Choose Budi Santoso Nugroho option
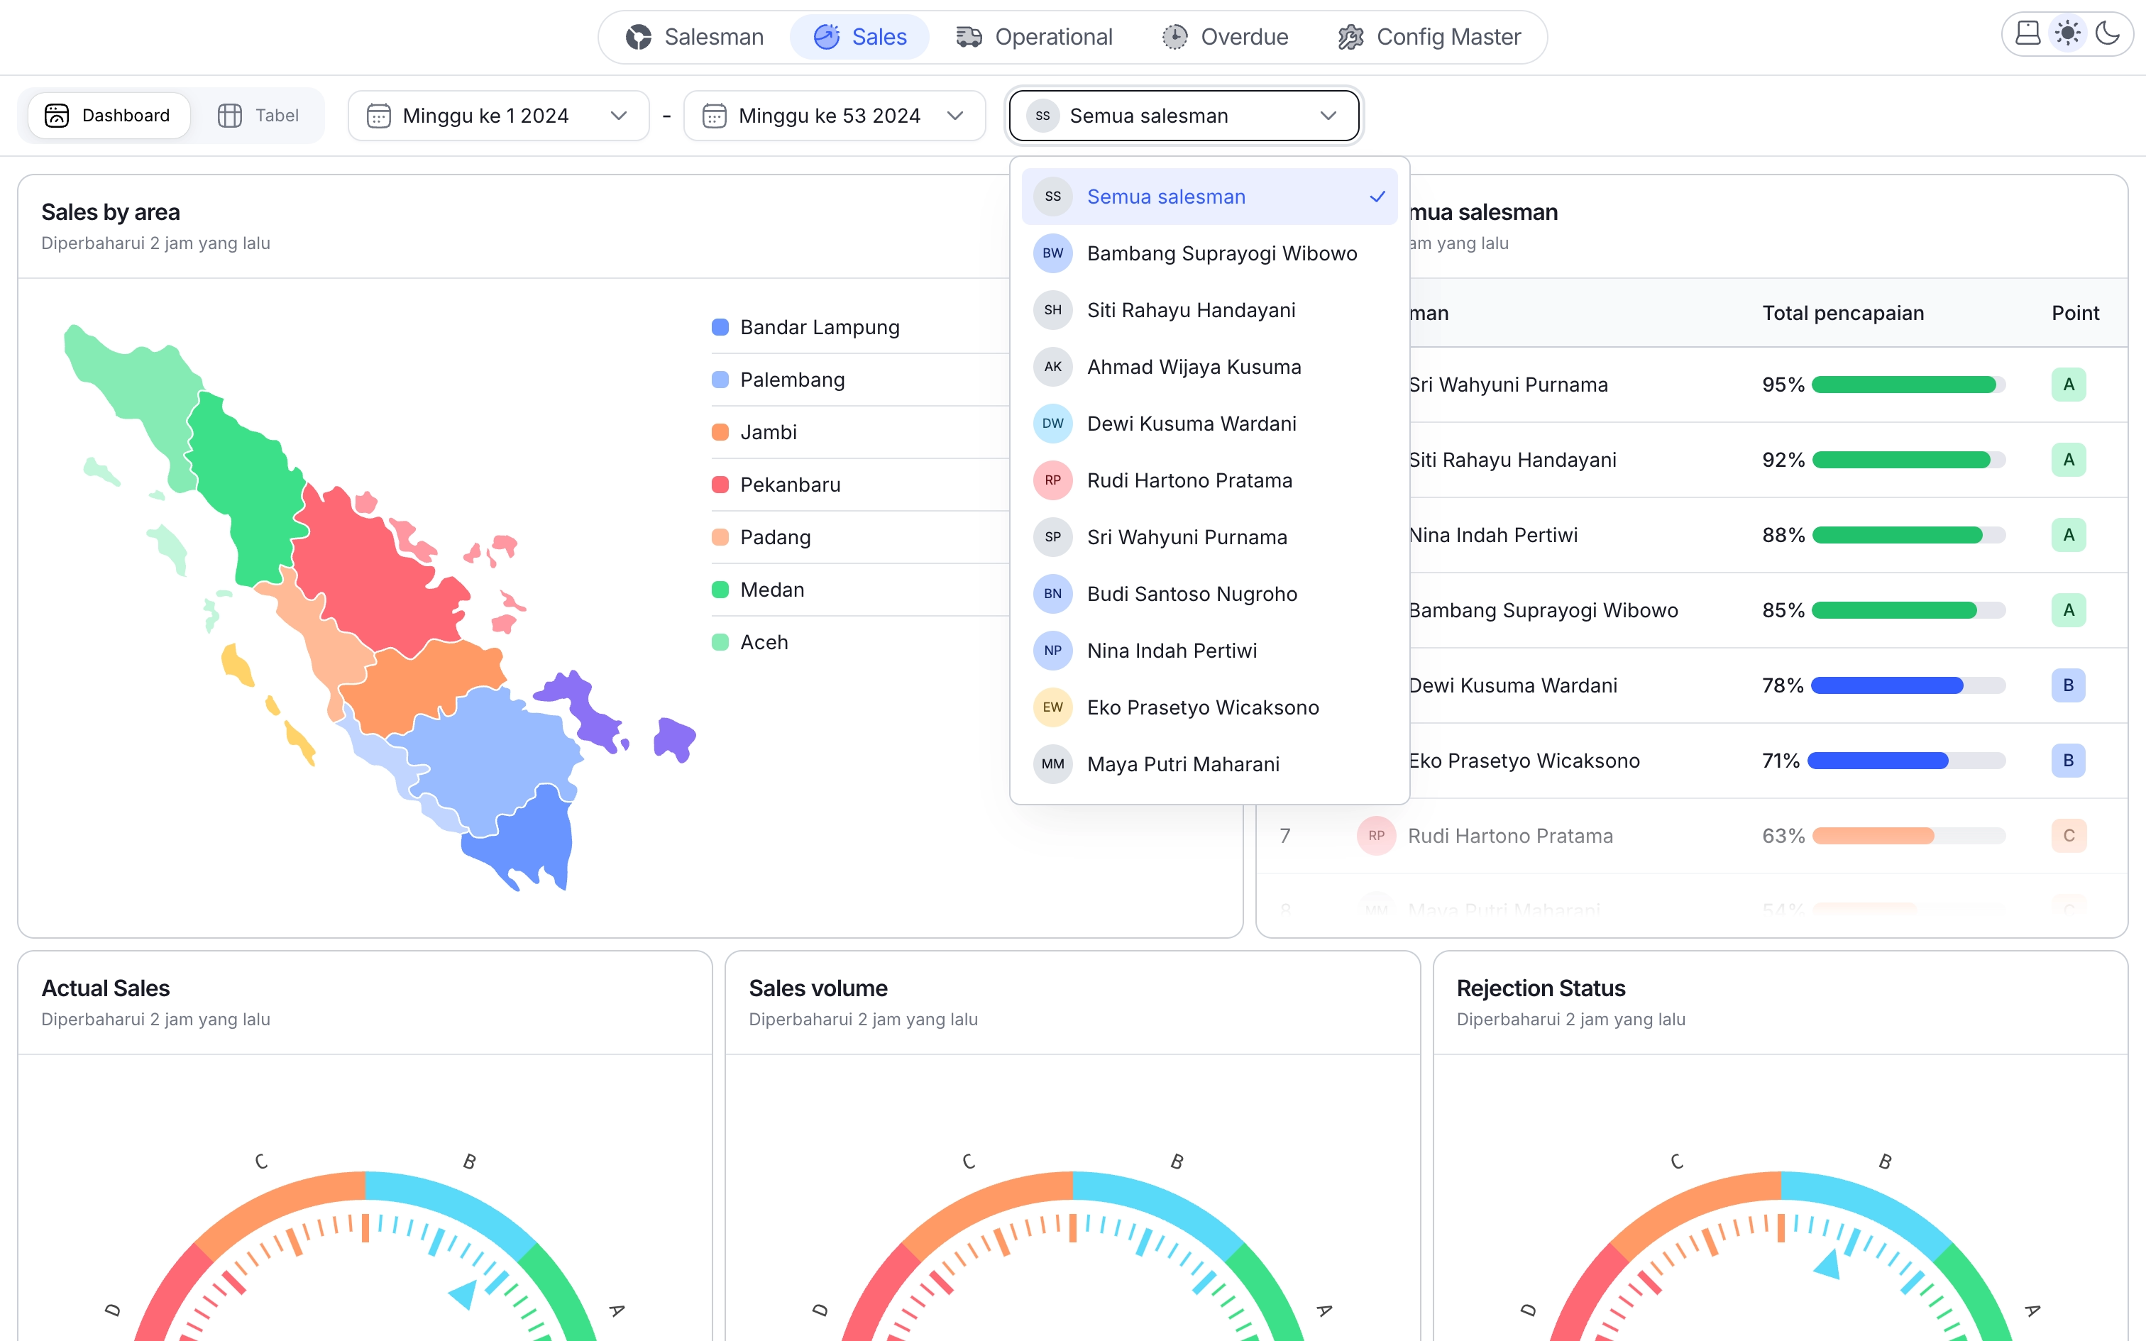 [1209, 595]
